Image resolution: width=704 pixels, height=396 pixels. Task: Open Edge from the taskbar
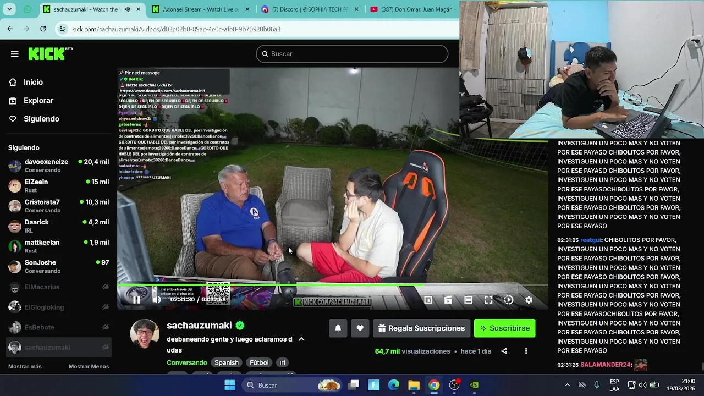click(x=394, y=385)
